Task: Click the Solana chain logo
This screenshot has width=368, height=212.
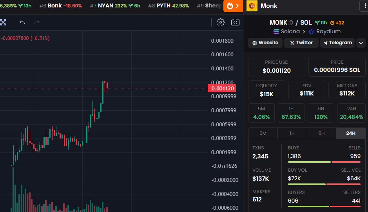Action: [x=276, y=31]
